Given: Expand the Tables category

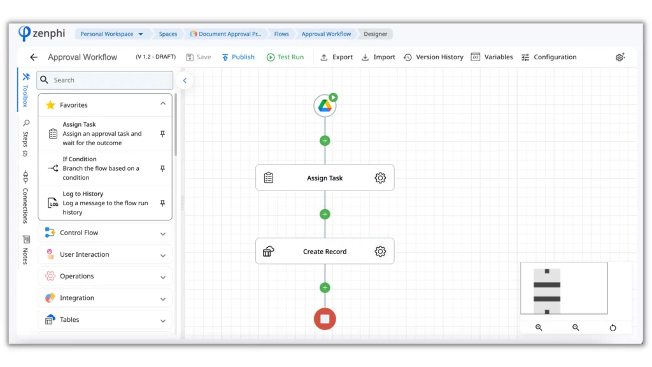Looking at the screenshot, I should pos(105,320).
